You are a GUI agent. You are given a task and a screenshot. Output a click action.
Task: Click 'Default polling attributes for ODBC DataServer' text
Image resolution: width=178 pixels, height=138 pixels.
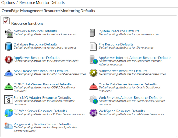tap(44, 88)
